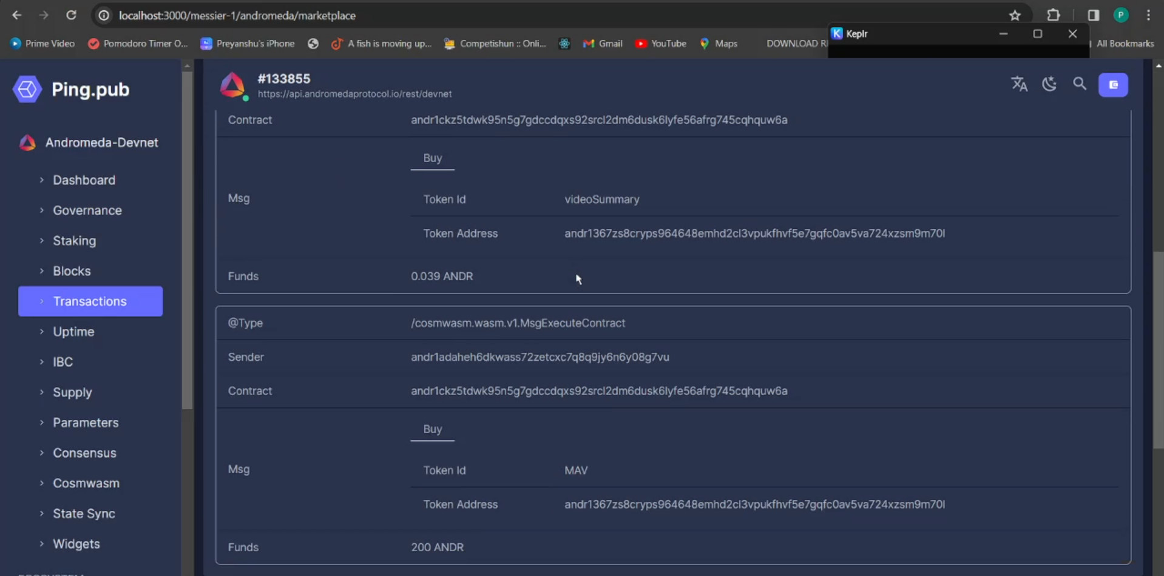Open Chrome three-dot menu
The image size is (1164, 576).
click(1148, 15)
